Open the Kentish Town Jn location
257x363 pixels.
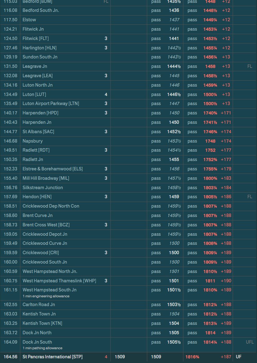[x=39, y=314]
